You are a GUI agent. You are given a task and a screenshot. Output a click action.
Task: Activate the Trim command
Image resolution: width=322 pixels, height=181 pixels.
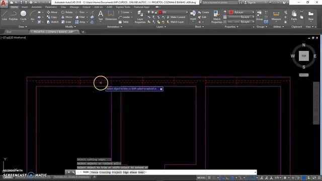[x=80, y=12]
